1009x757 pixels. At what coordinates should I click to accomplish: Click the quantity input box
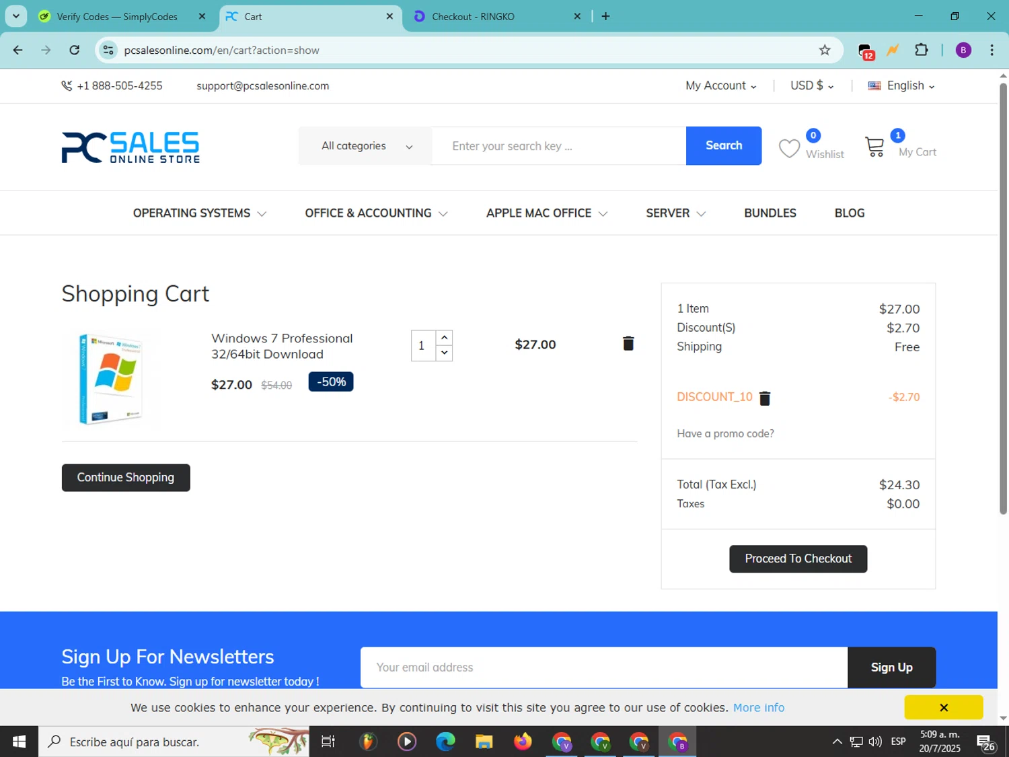tap(423, 346)
